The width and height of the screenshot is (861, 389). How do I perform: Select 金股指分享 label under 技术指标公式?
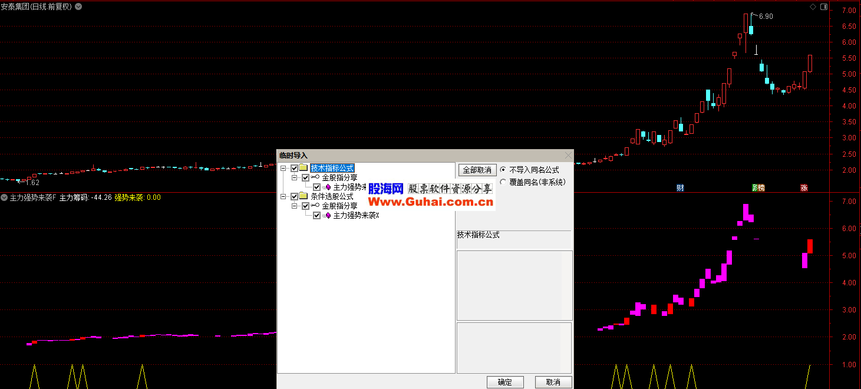click(339, 177)
